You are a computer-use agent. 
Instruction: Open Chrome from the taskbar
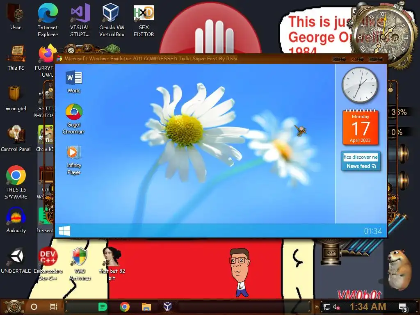[125, 307]
